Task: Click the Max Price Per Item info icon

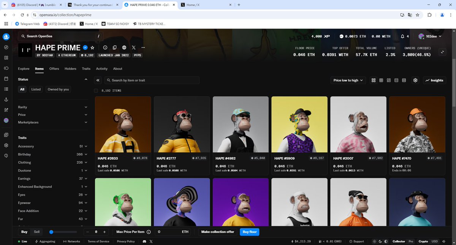Action: (x=149, y=232)
